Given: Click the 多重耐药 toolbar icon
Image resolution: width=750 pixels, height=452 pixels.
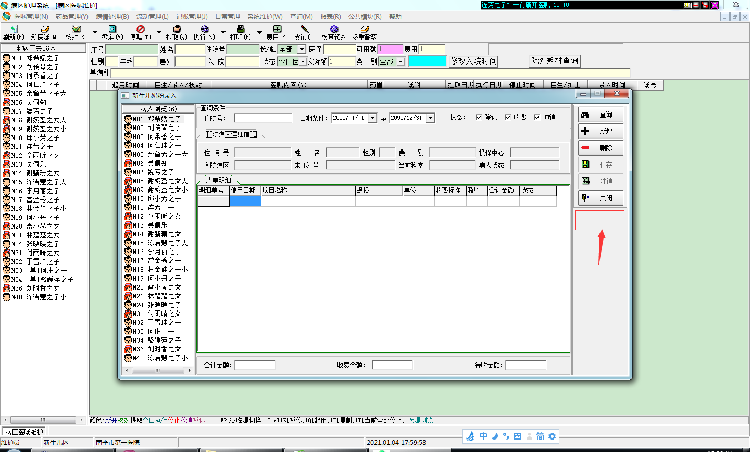Looking at the screenshot, I should pos(365,30).
